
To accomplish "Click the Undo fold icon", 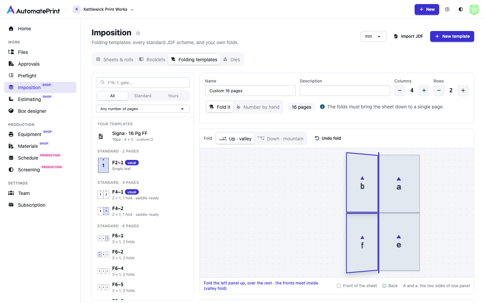I will pyautogui.click(x=317, y=138).
